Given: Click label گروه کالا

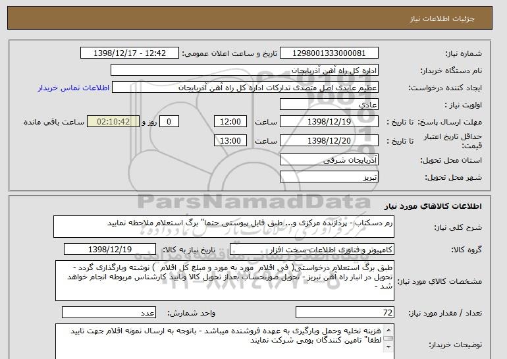Looking at the screenshot, I should coord(467,250).
